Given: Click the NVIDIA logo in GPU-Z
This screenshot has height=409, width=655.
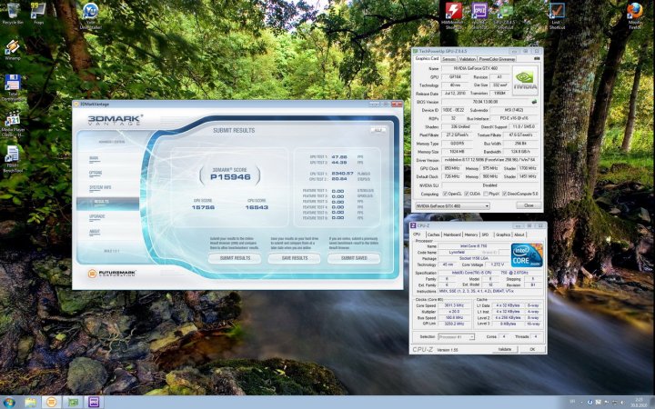Looking at the screenshot, I should 525,81.
